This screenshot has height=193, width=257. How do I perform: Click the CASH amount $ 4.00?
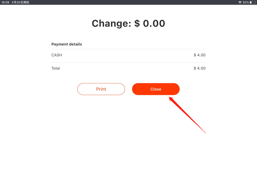[x=200, y=55]
